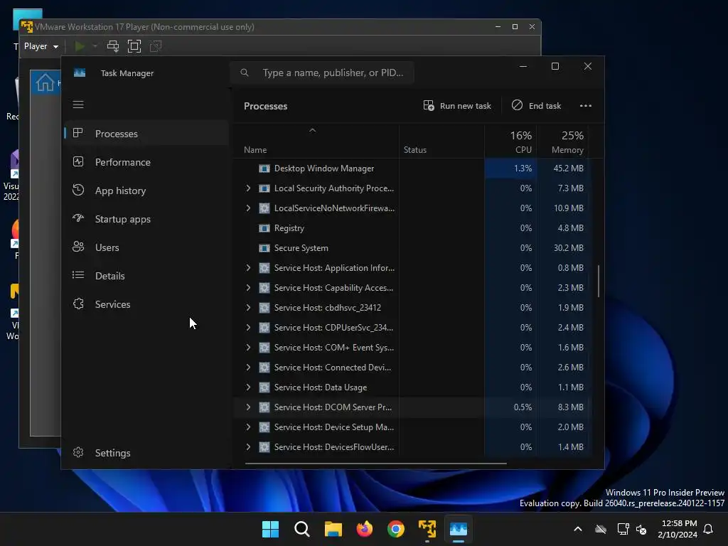Image resolution: width=728 pixels, height=546 pixels.
Task: Click the 1.3% CPU cell
Action: coord(510,168)
